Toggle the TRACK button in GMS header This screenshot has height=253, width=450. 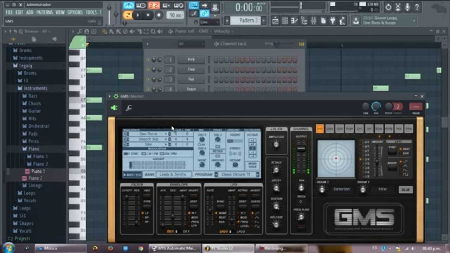[x=416, y=107]
